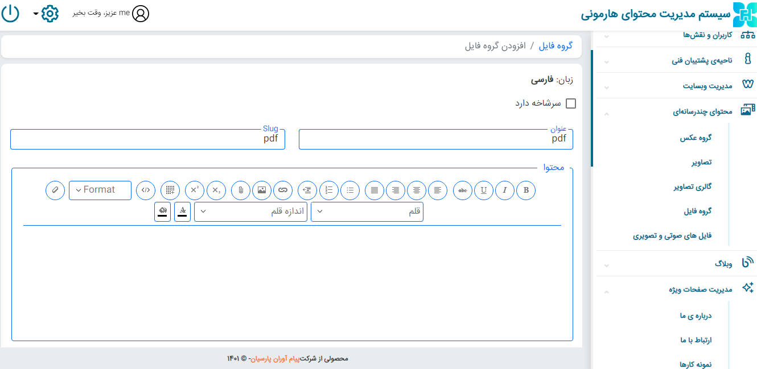Open text color picker
Viewport: 757px width, 369px height.
(x=182, y=212)
